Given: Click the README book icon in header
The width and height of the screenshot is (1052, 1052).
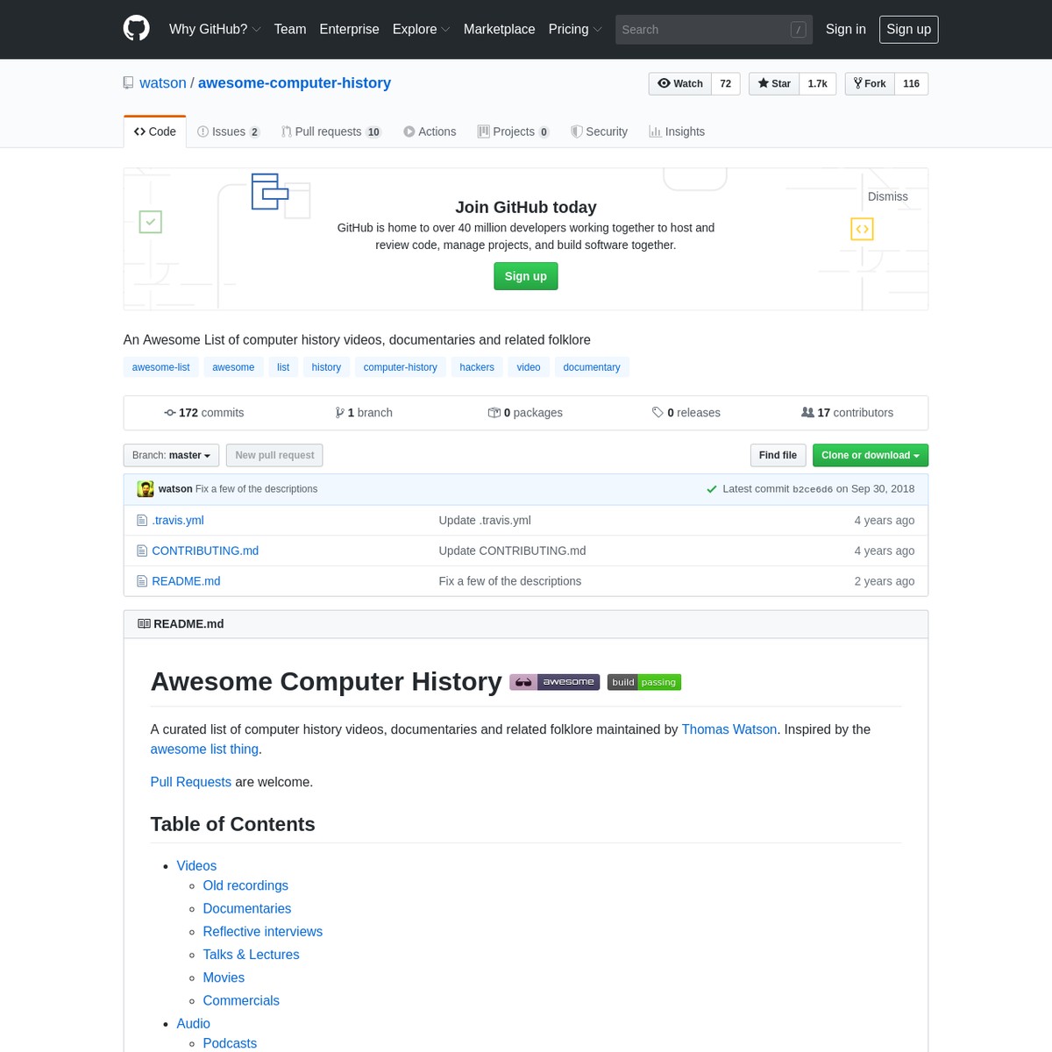Looking at the screenshot, I should click(144, 624).
